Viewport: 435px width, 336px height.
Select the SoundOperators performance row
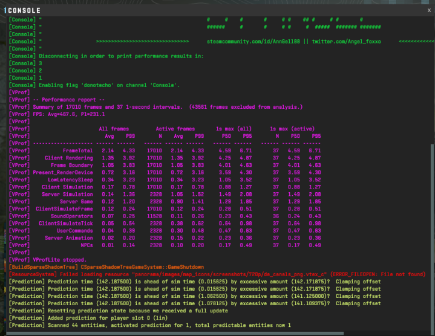click(x=71, y=216)
